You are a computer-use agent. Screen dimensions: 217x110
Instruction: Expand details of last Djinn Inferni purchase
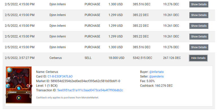click(199, 47)
